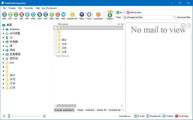The height and width of the screenshot is (120, 193).
Task: Open the E-mail contact link
Action: pyautogui.click(x=139, y=116)
